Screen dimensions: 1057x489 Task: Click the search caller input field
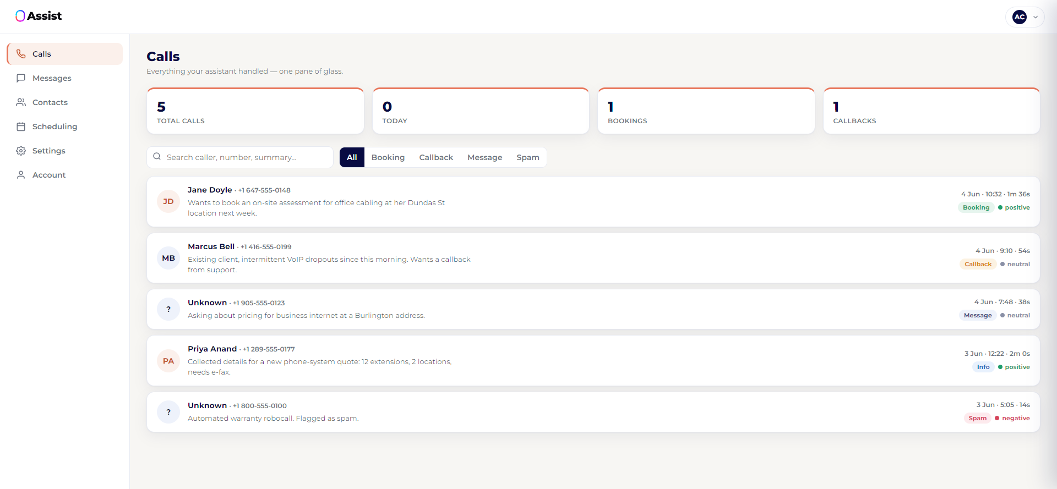240,157
